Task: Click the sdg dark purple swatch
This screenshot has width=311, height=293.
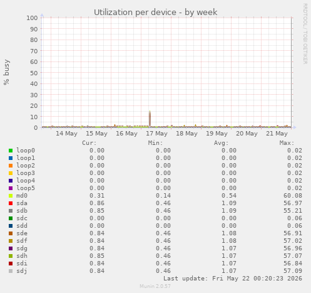Action: (11, 248)
